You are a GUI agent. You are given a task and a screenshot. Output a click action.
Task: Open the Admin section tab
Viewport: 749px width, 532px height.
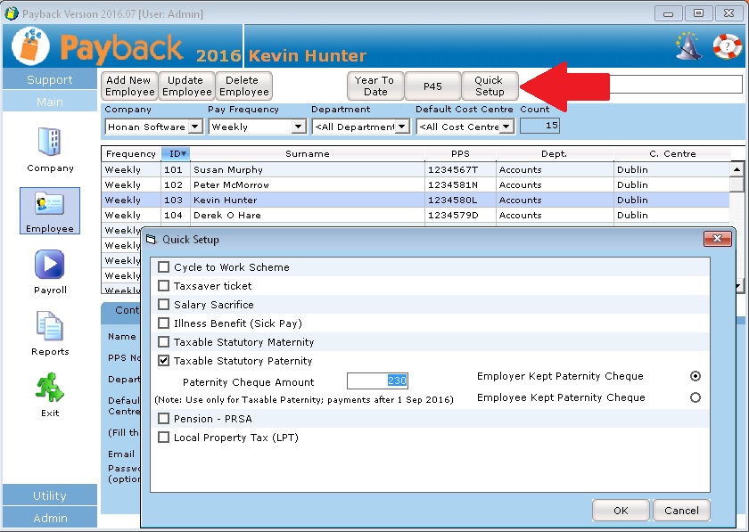[50, 518]
